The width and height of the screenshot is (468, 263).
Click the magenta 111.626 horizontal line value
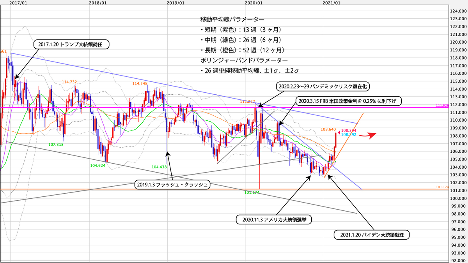[x=442, y=106]
